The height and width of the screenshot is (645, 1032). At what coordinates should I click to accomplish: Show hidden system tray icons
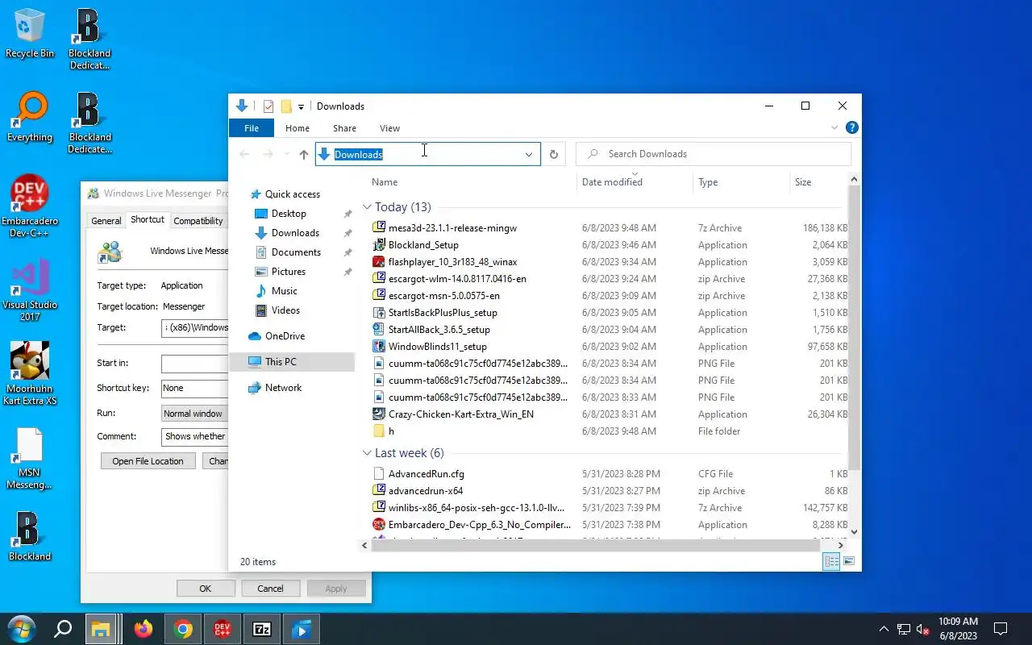884,629
